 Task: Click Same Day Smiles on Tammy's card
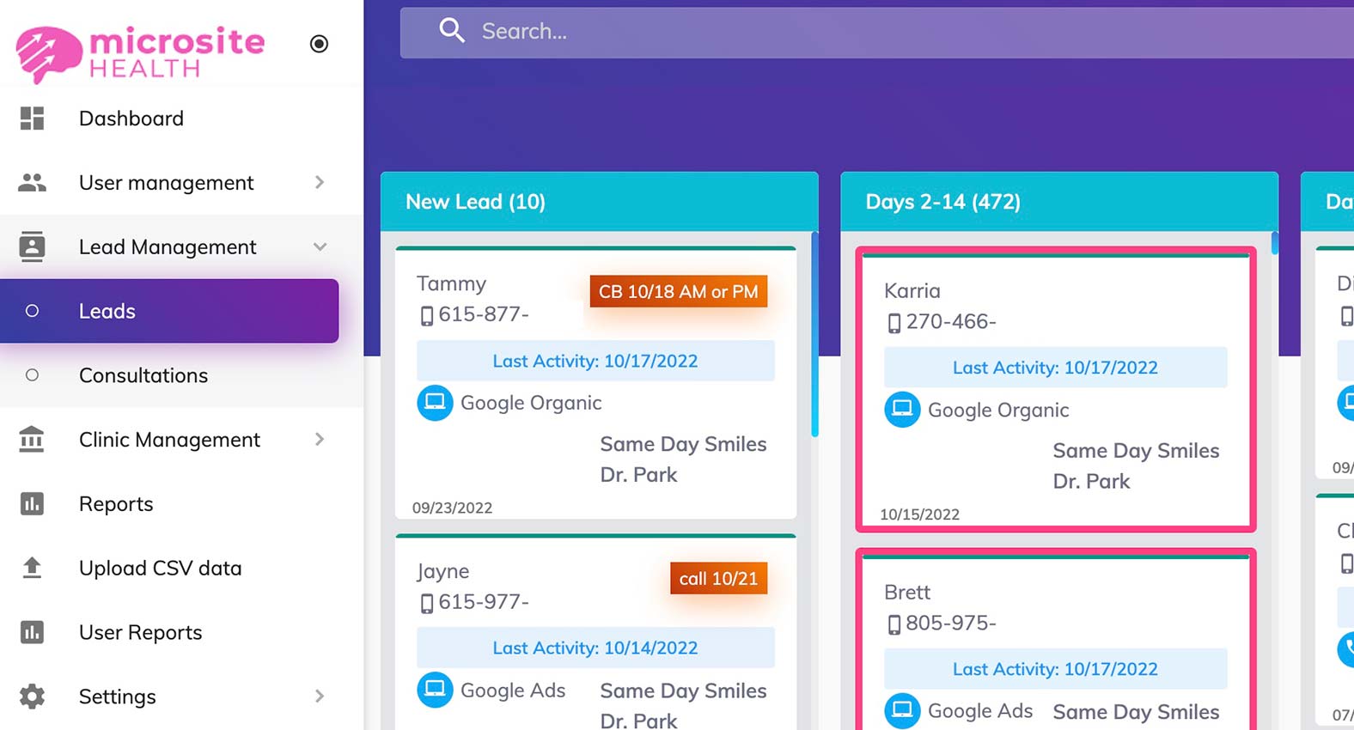[683, 444]
